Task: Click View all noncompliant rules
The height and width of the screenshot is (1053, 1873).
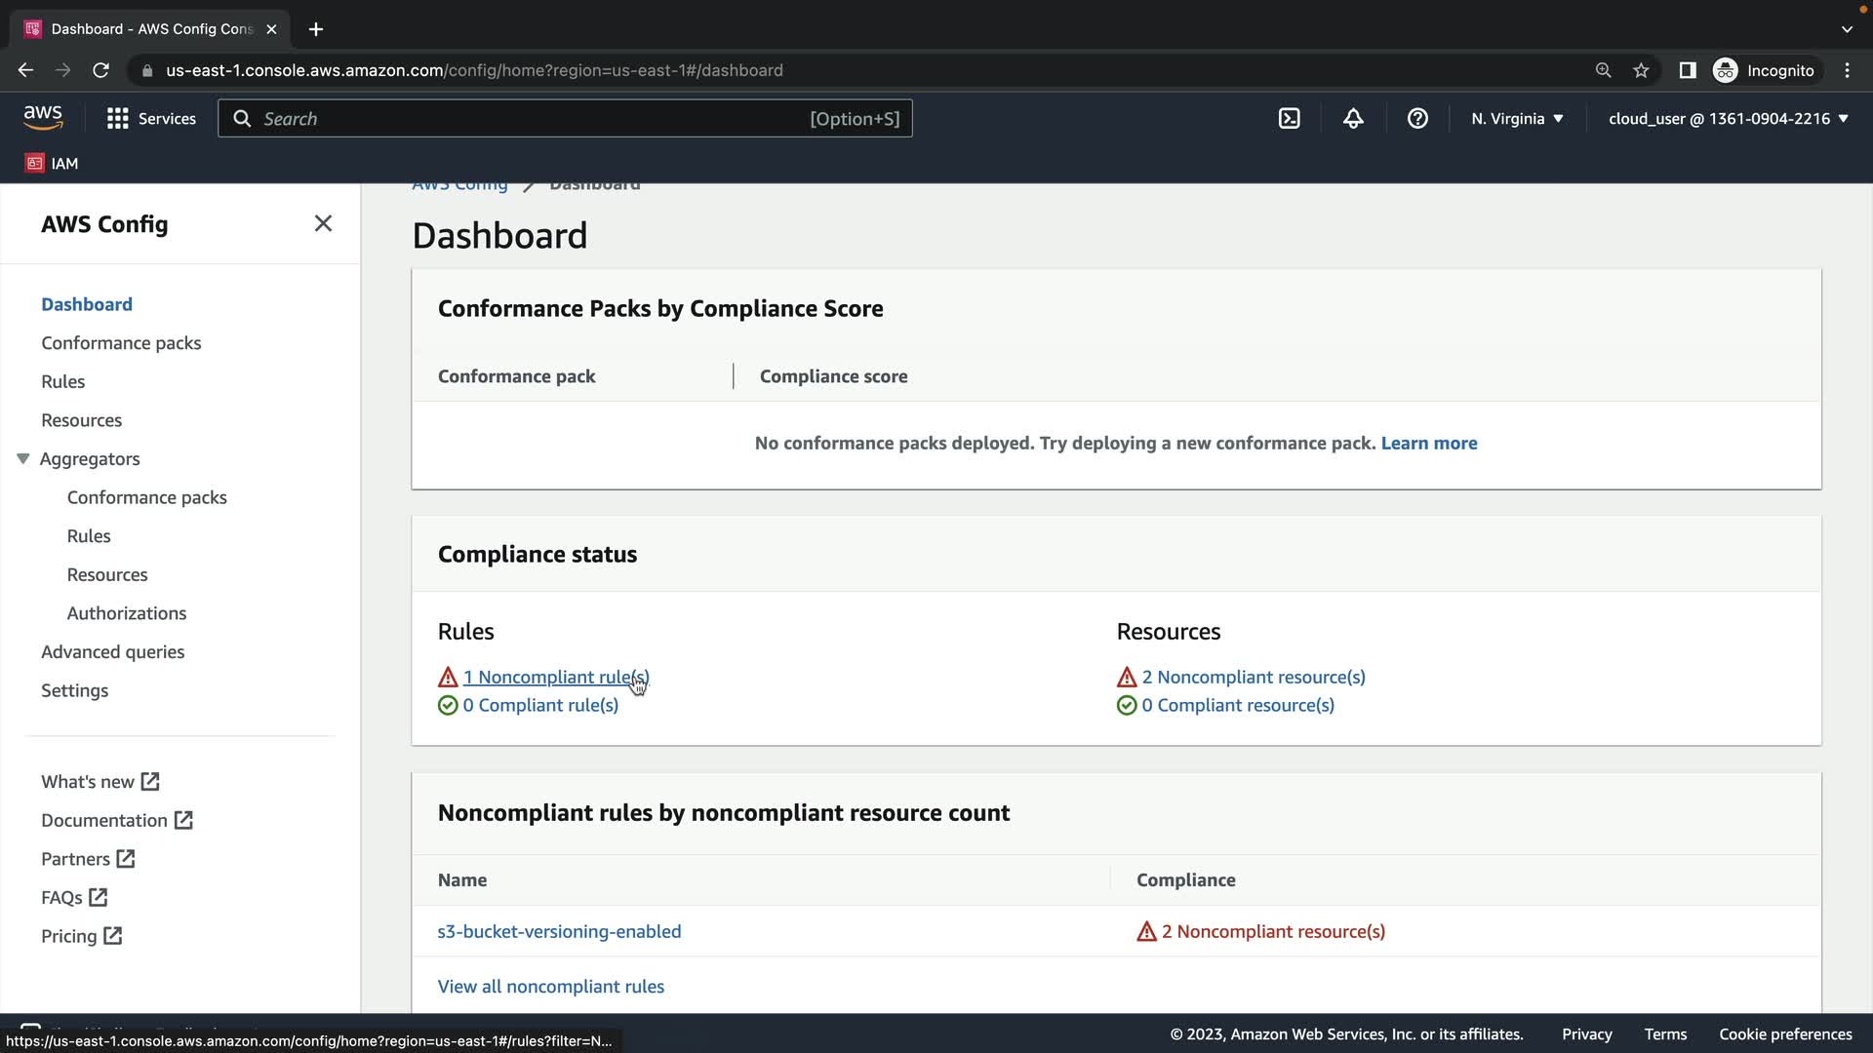Action: (550, 986)
